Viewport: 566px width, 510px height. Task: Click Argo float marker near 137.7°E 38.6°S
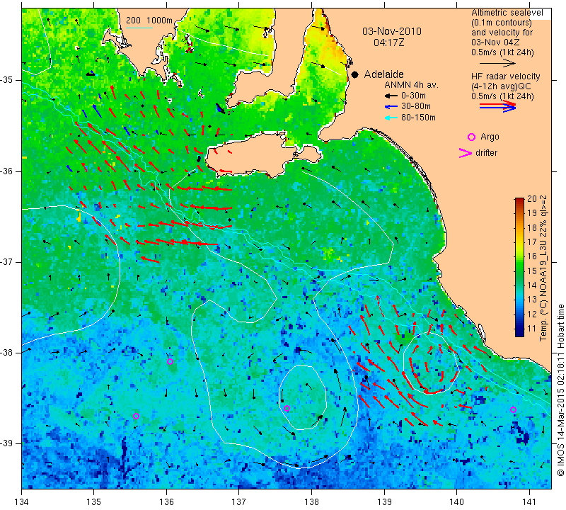point(287,409)
